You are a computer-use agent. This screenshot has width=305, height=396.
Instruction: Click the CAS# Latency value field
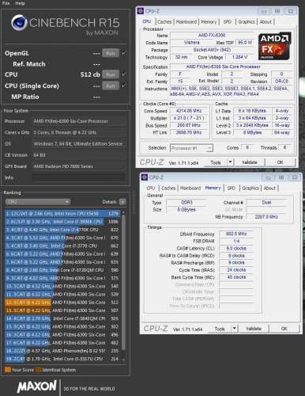point(236,249)
